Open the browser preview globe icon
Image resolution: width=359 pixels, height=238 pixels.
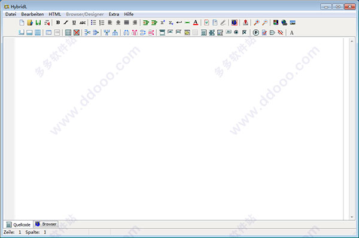[234, 23]
